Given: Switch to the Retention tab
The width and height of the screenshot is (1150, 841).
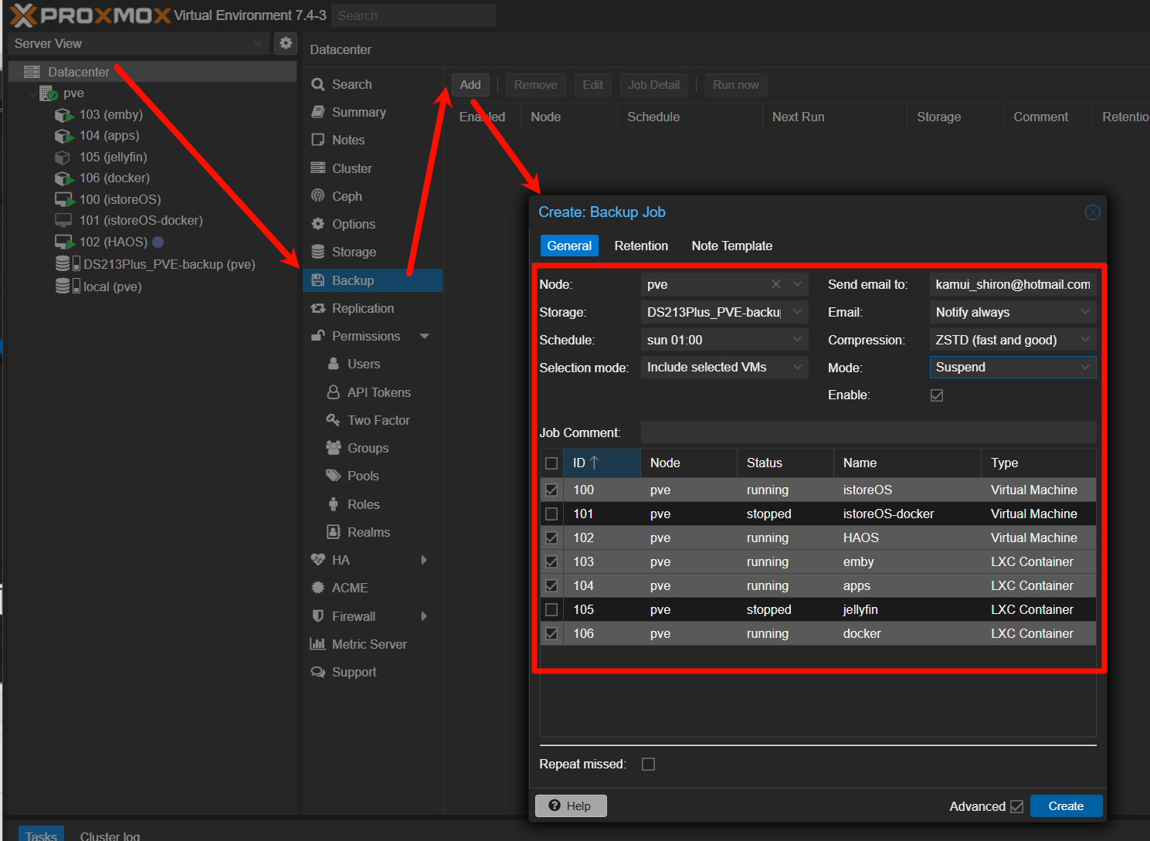Looking at the screenshot, I should click(x=641, y=246).
